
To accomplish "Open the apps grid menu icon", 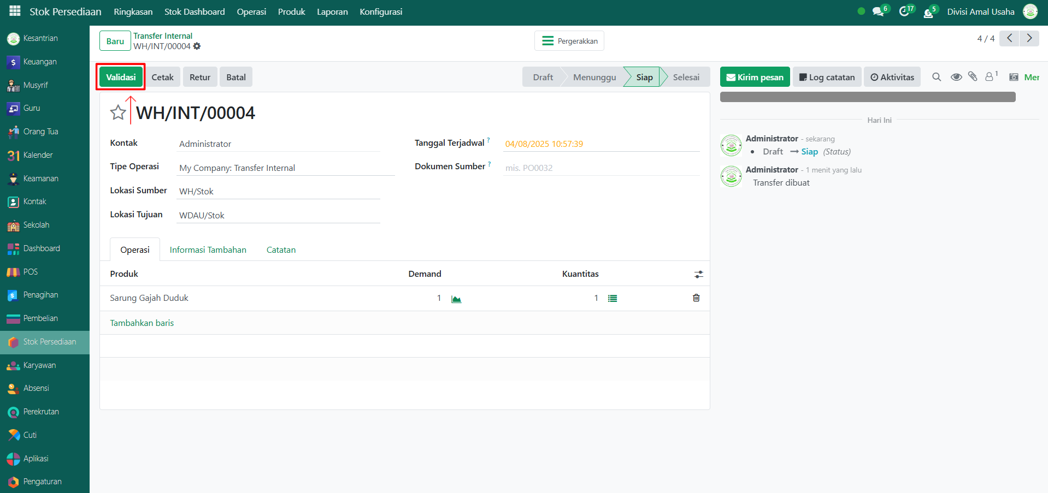I will 15,11.
